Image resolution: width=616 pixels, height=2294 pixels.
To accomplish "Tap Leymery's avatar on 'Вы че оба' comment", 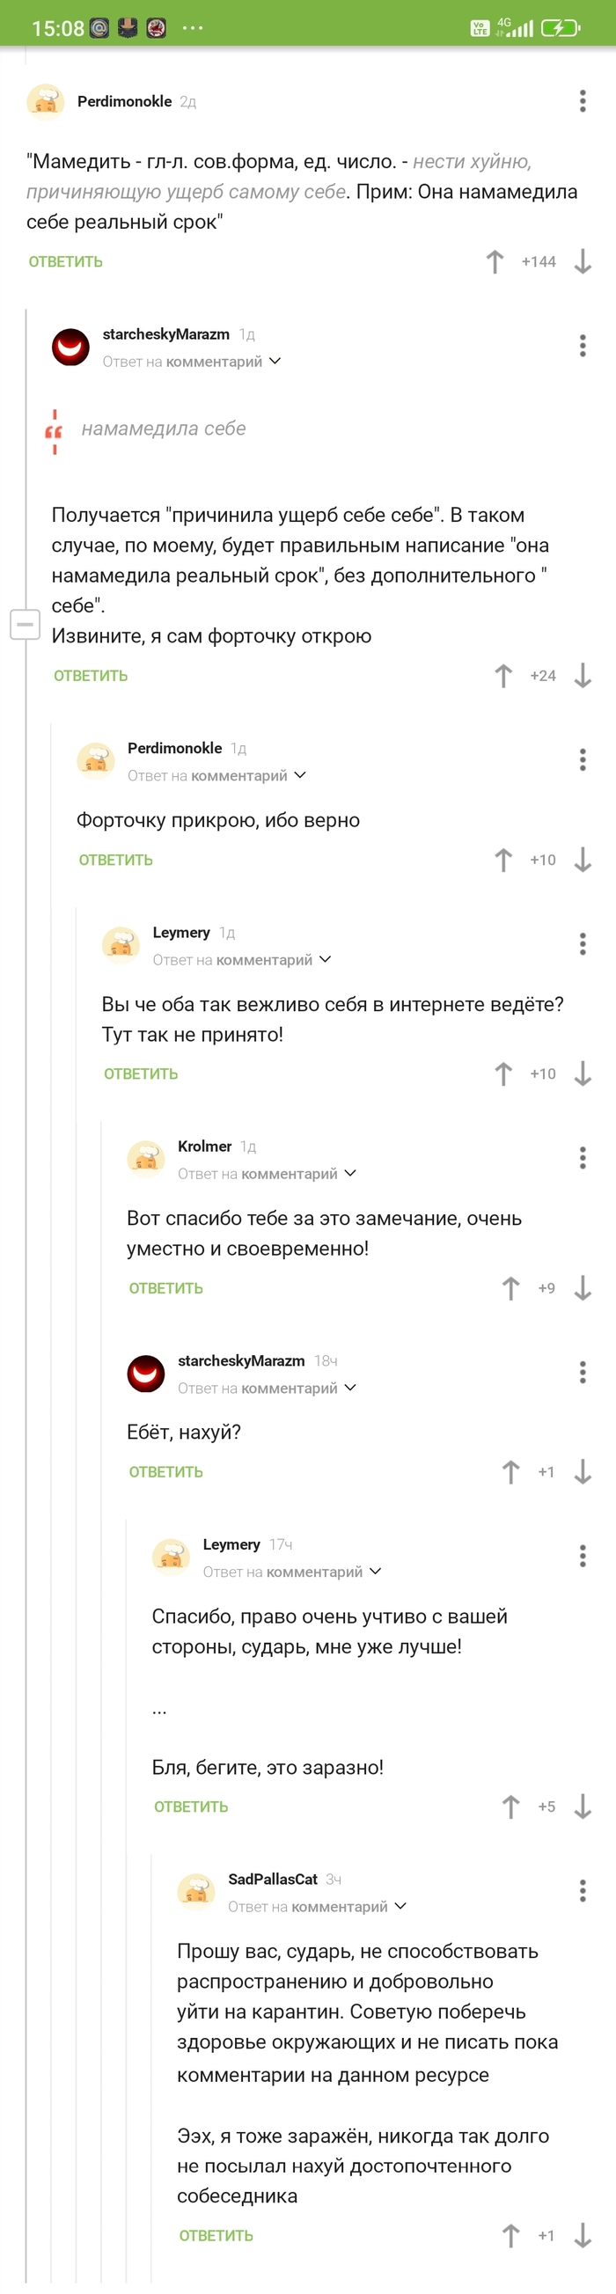I will pos(121,945).
